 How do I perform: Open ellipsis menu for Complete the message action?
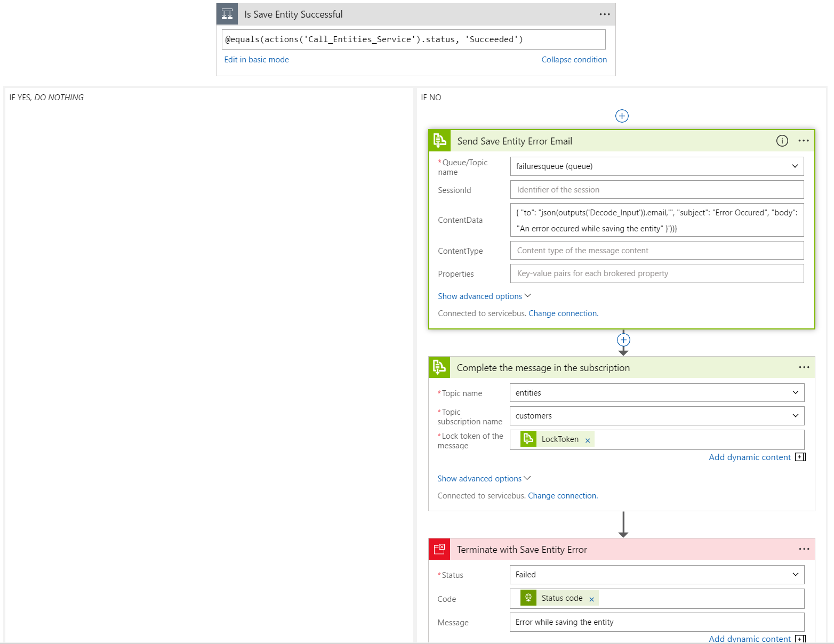coord(804,367)
